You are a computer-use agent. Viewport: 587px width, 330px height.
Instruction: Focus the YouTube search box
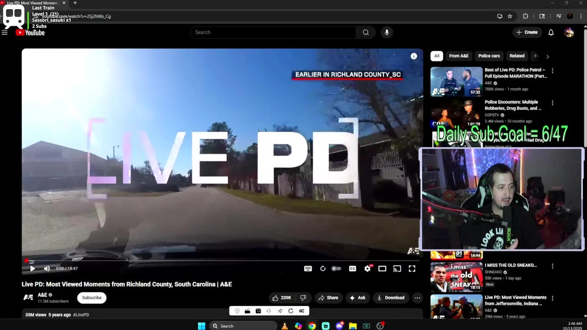(273, 33)
